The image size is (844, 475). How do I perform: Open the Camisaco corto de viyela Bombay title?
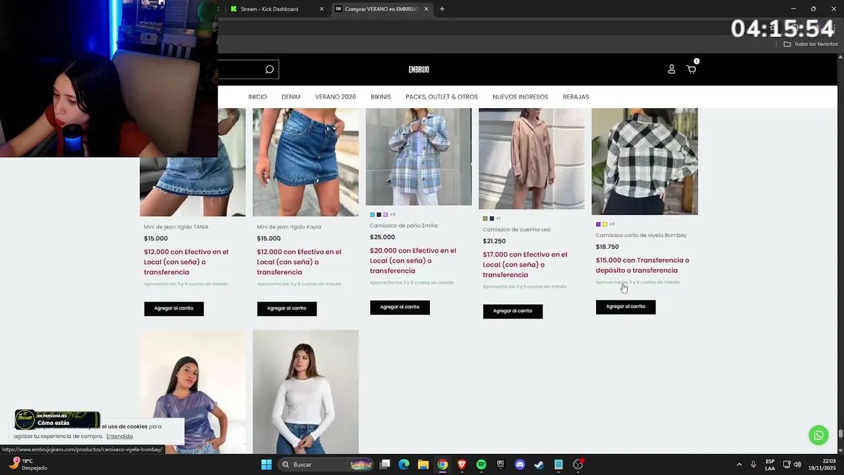tap(641, 235)
